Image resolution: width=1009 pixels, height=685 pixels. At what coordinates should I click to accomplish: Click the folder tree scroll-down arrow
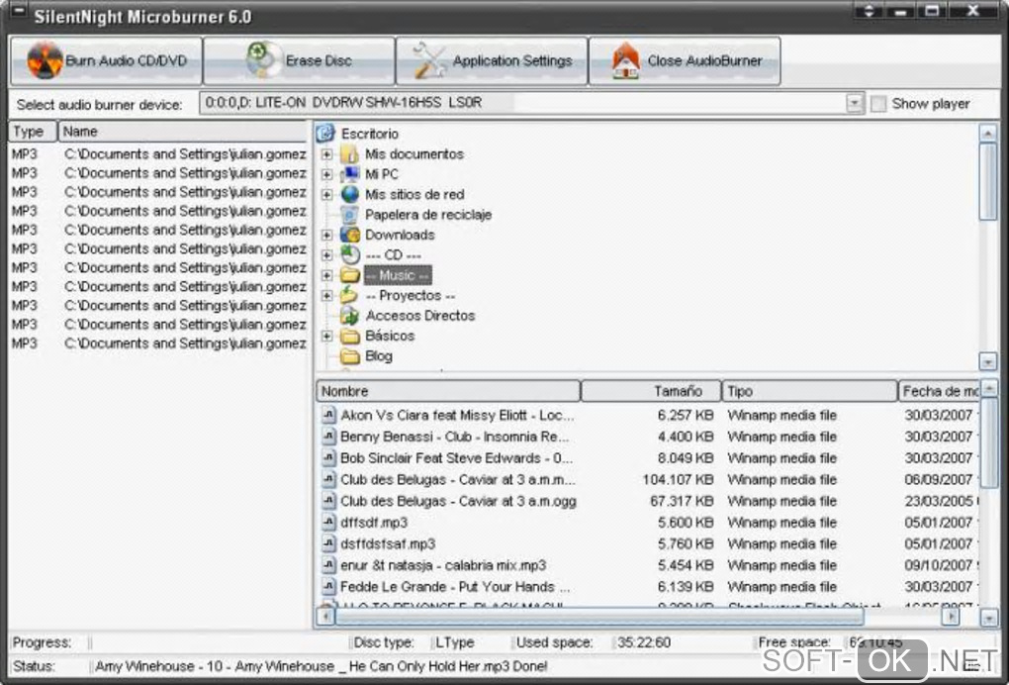(x=988, y=361)
